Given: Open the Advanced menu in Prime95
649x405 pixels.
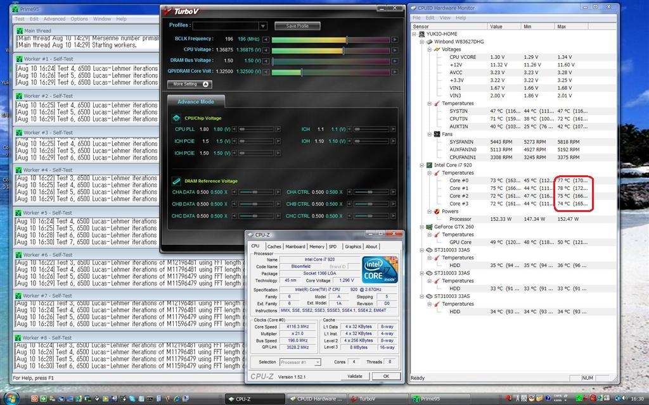Looking at the screenshot, I should [x=55, y=19].
